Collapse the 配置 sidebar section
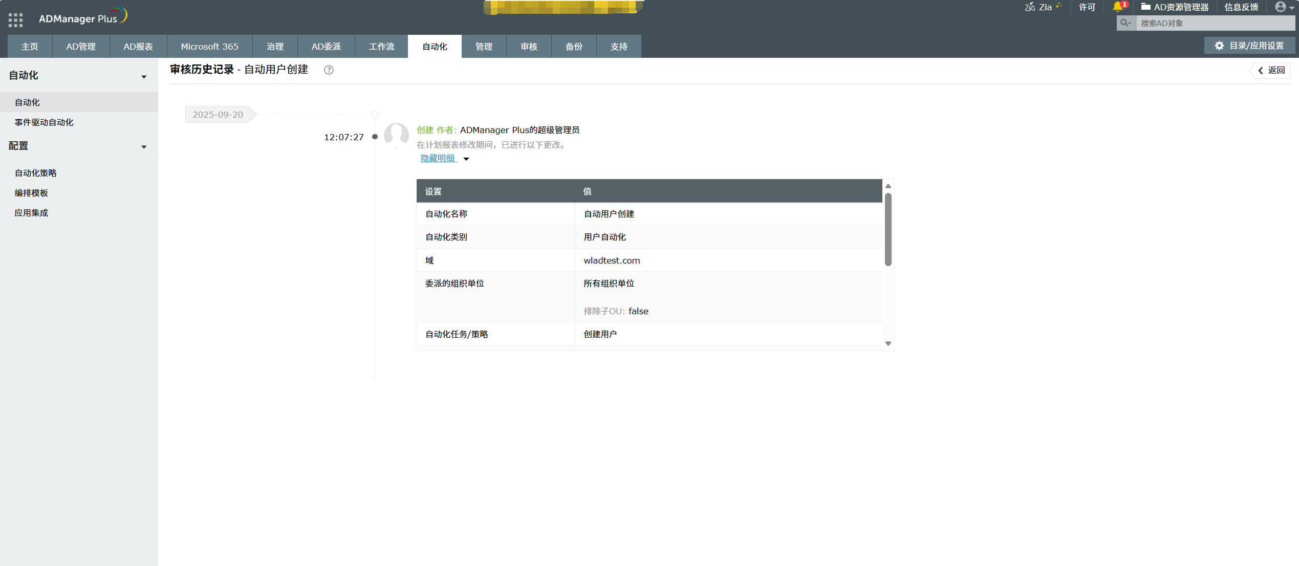 [144, 146]
